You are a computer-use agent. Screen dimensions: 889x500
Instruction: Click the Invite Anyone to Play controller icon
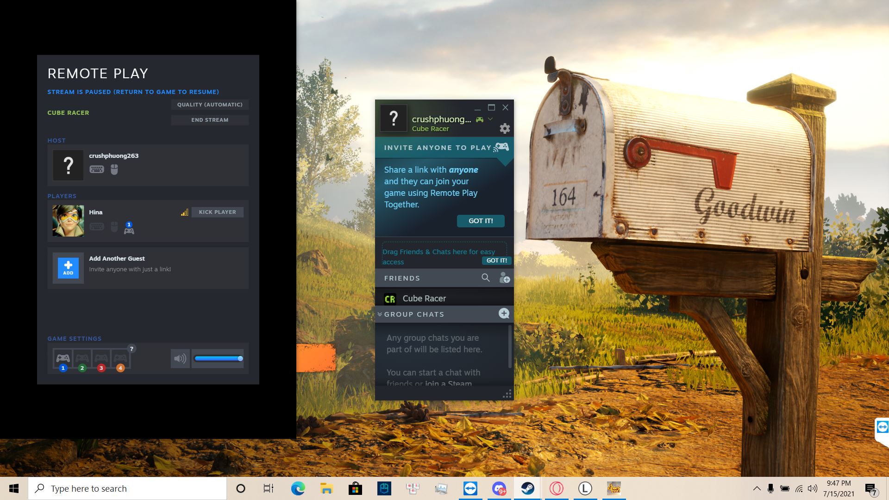pos(501,147)
